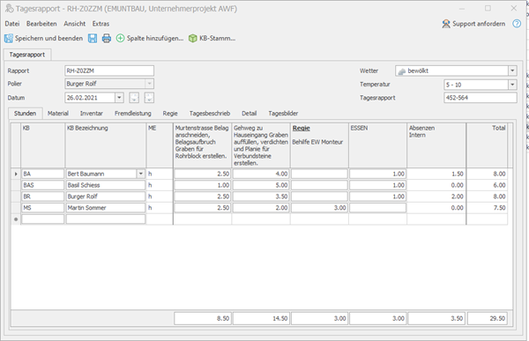Image resolution: width=529 pixels, height=341 pixels.
Task: Click grand total 29.50 footer
Action: pyautogui.click(x=488, y=318)
